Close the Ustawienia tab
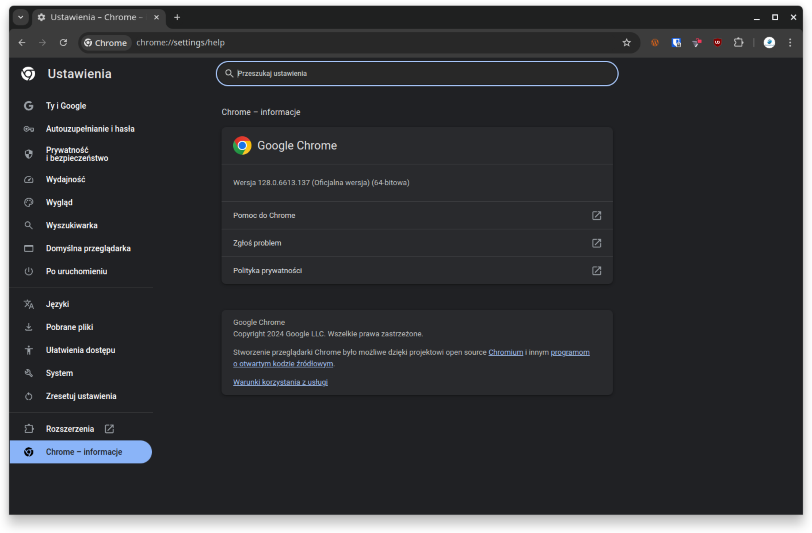The image size is (812, 533). click(156, 17)
